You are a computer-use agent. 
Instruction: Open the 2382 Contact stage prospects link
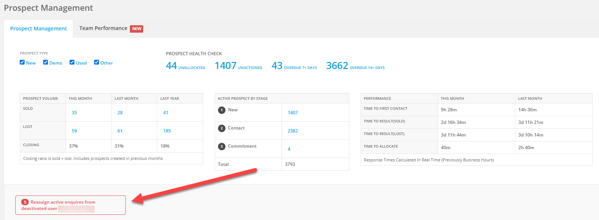coord(293,131)
